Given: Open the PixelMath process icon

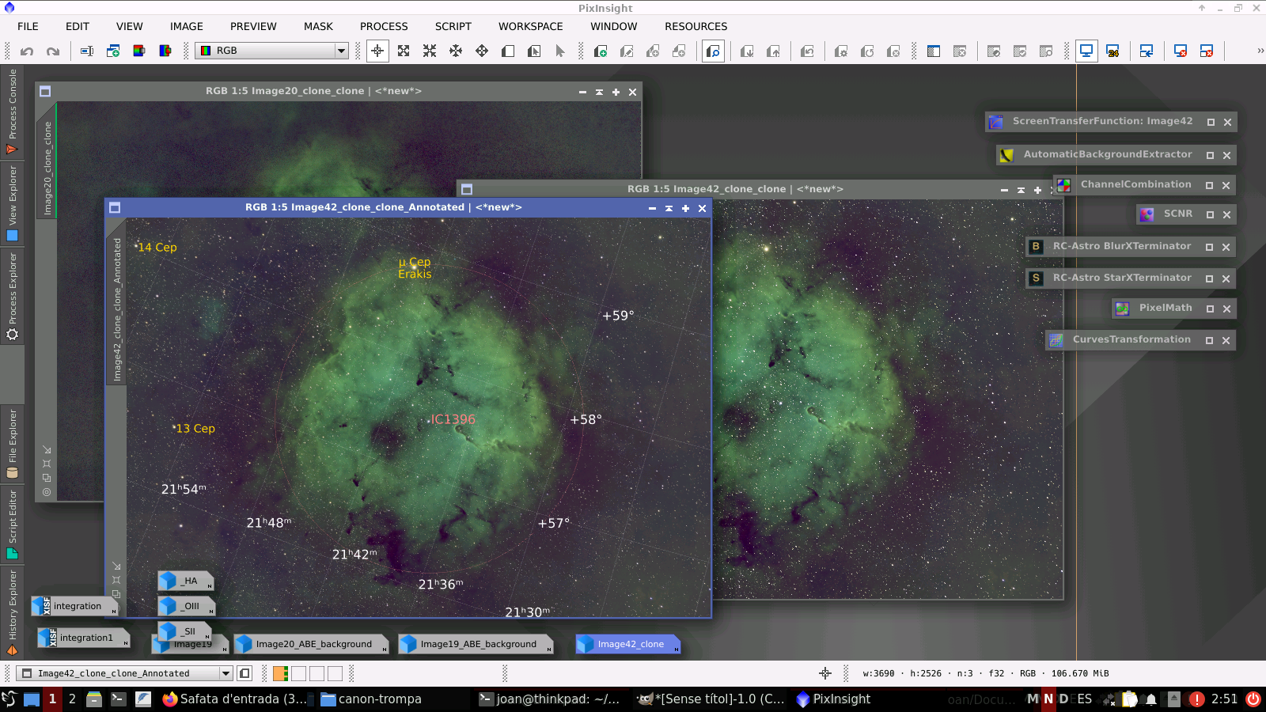Looking at the screenshot, I should 1164,309.
